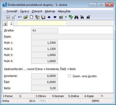Viewport: 116px width, 105px height.
Task: Click the 7- function key button
Action: point(107,96)
